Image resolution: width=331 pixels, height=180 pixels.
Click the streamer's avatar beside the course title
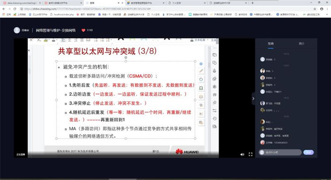pyautogui.click(x=17, y=30)
